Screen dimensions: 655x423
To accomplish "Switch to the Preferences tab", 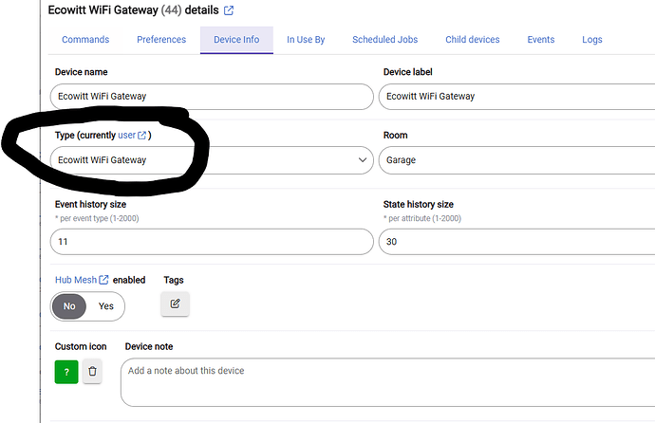I will point(161,40).
